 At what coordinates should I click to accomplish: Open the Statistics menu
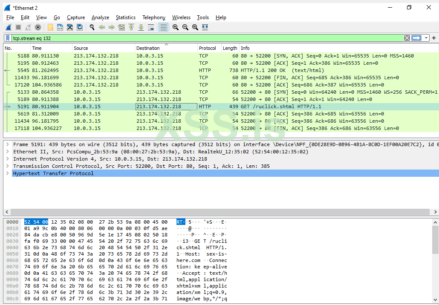125,17
